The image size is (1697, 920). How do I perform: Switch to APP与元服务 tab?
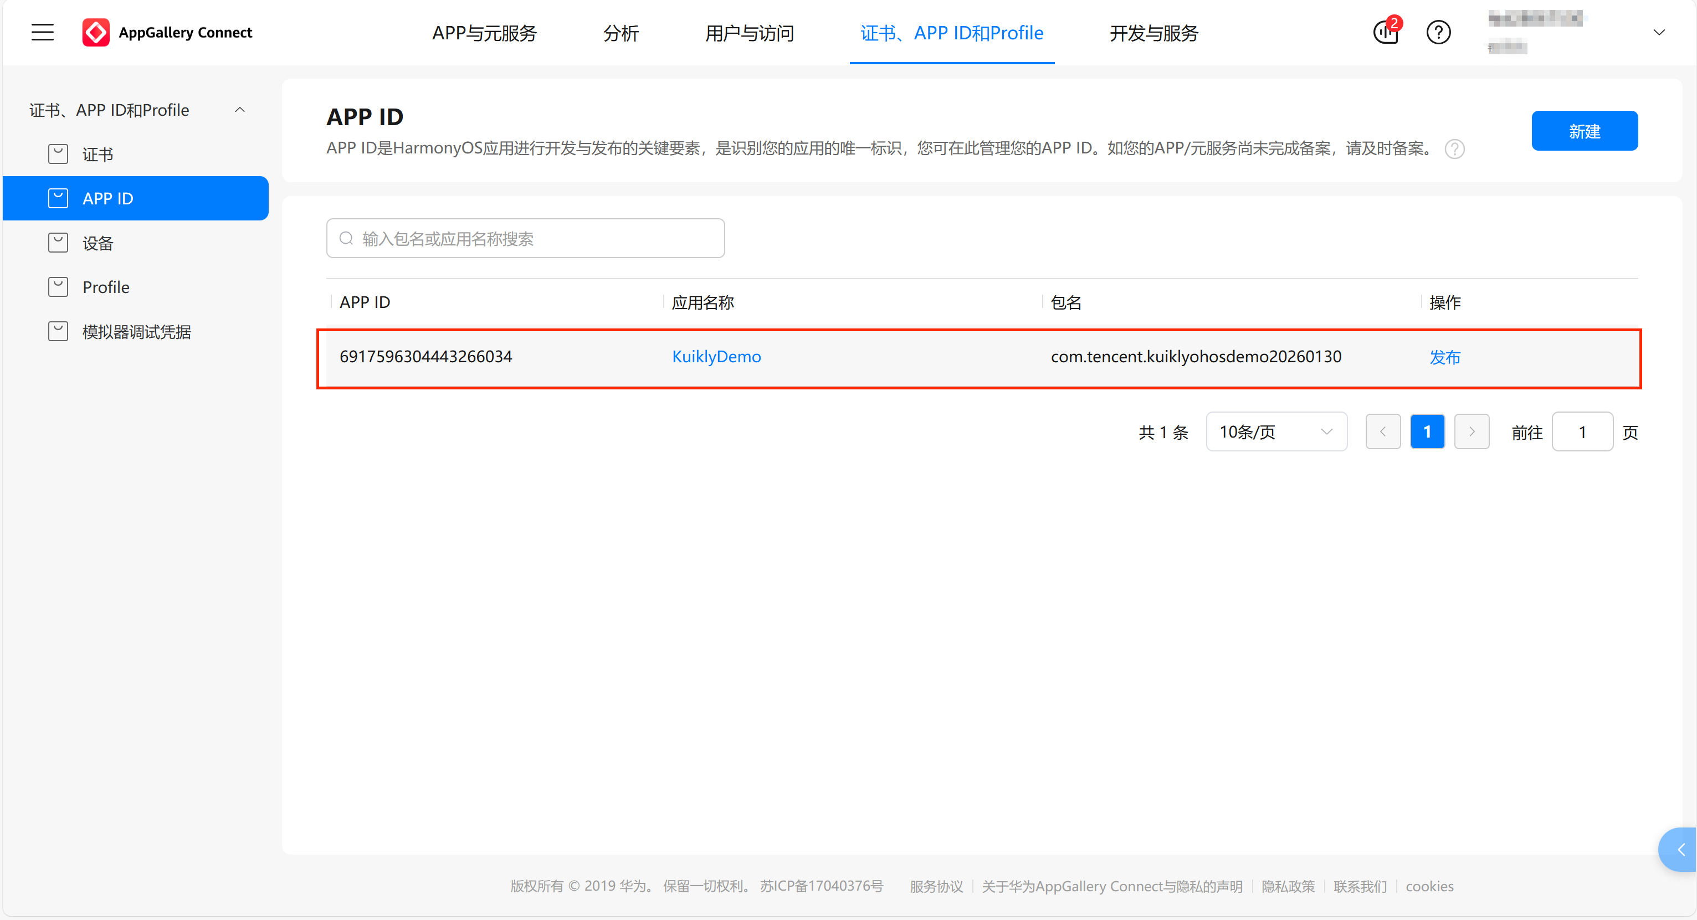(x=484, y=33)
